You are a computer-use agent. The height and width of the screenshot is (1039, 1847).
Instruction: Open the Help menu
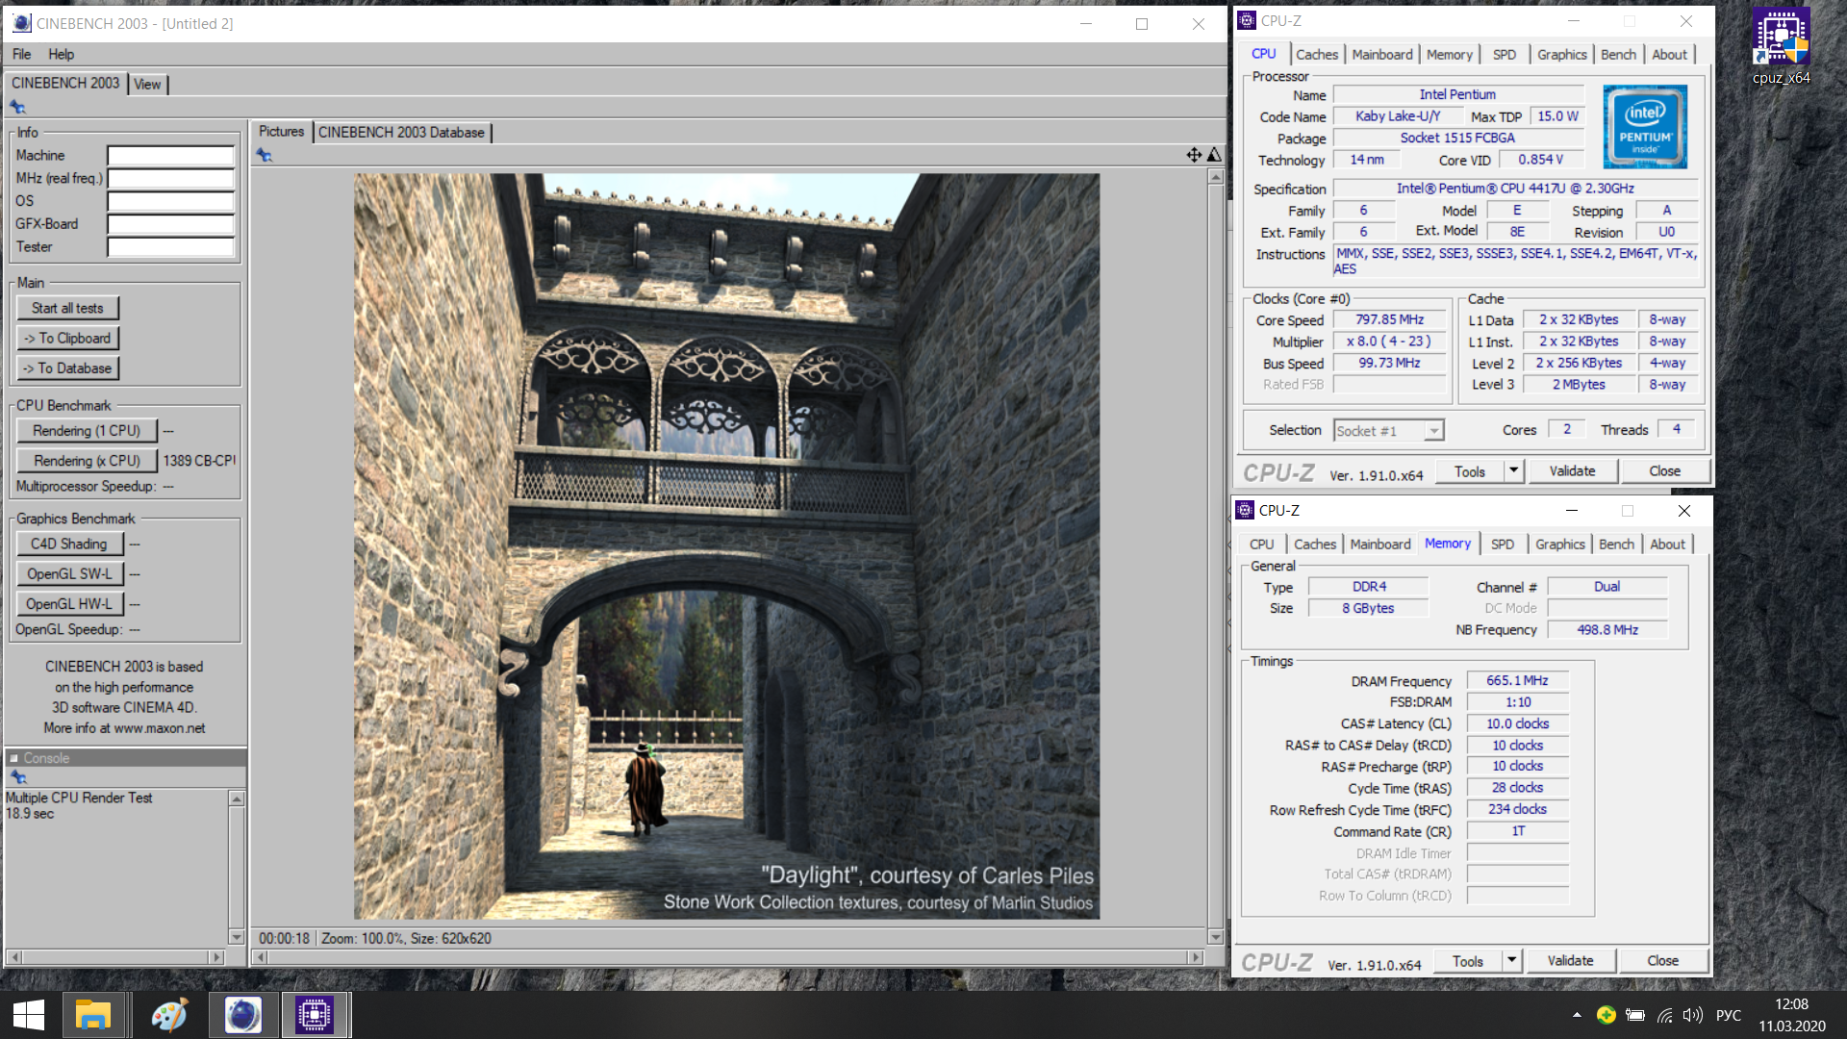62,54
